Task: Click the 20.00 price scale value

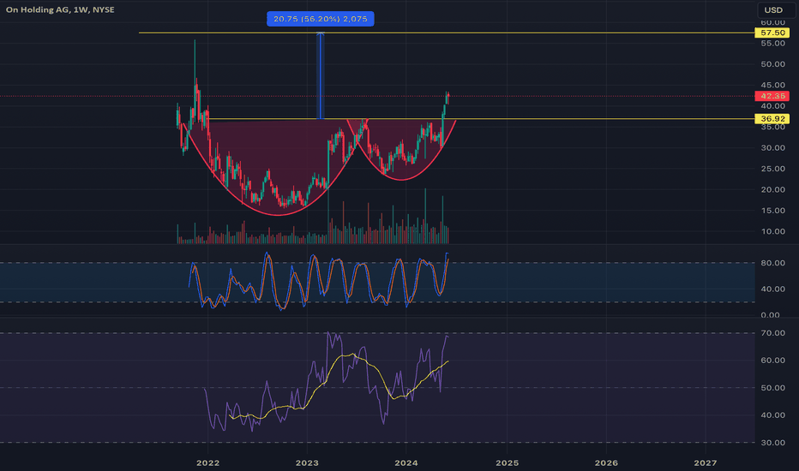Action: (773, 189)
